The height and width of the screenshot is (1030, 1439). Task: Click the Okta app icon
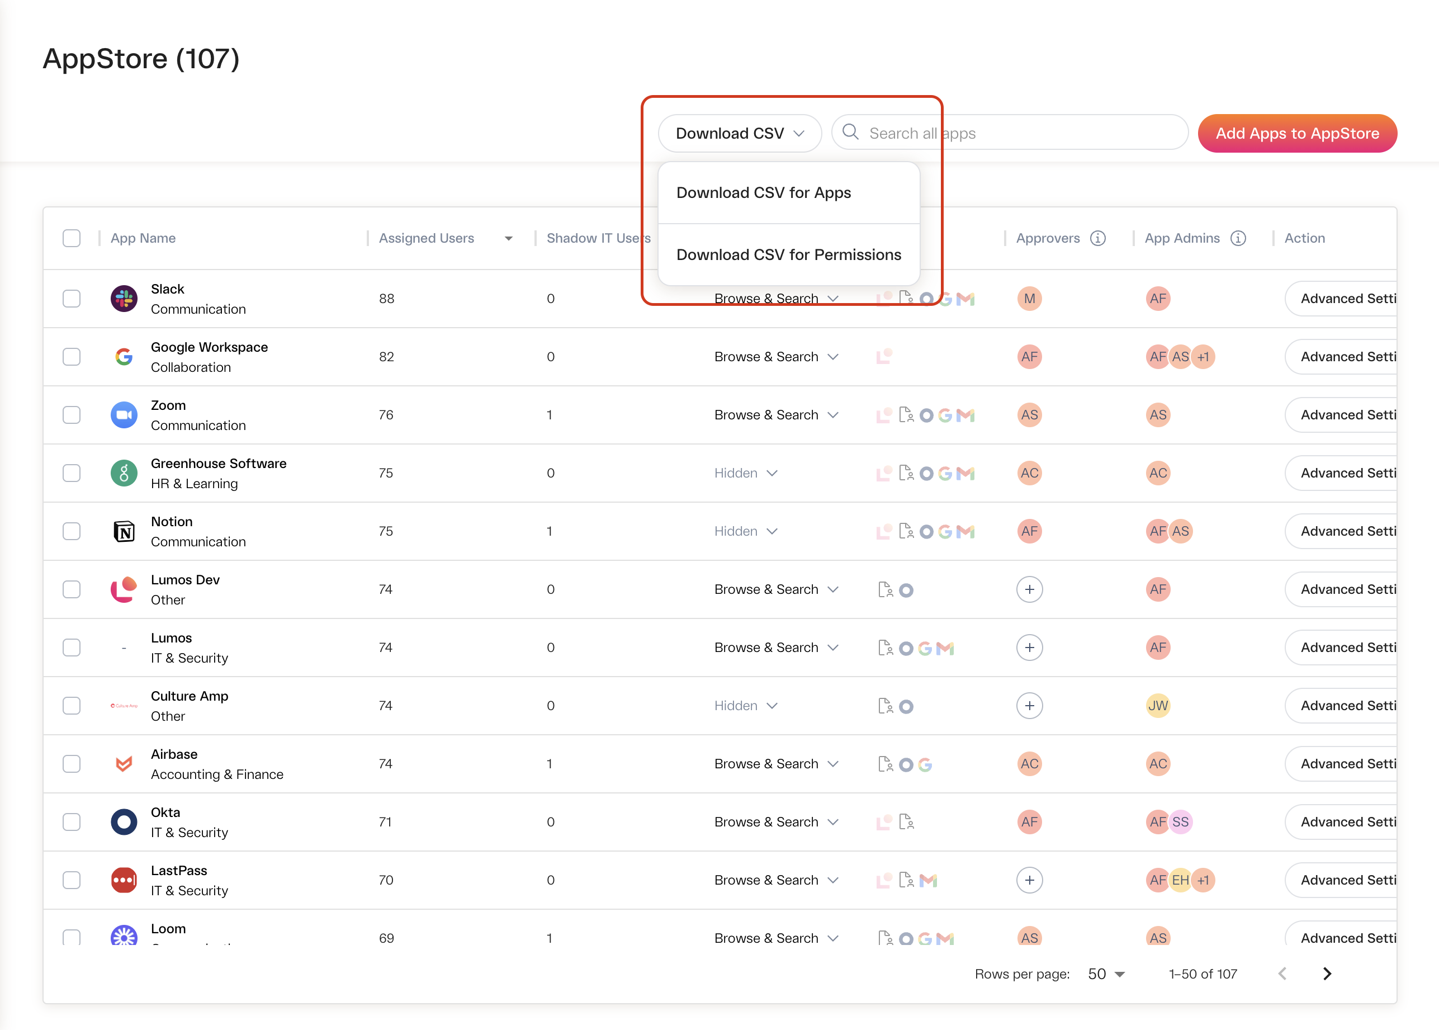(x=124, y=823)
